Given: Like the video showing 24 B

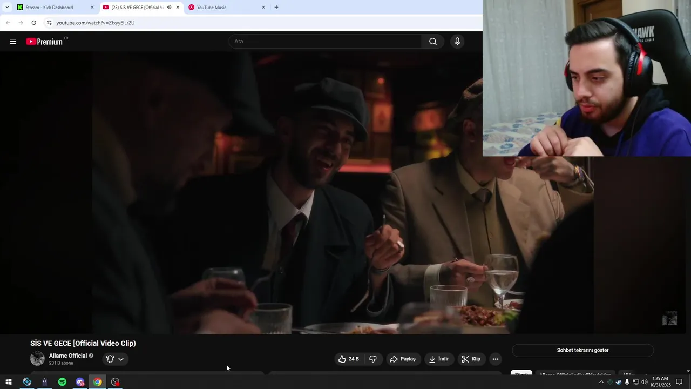Looking at the screenshot, I should click(x=348, y=359).
